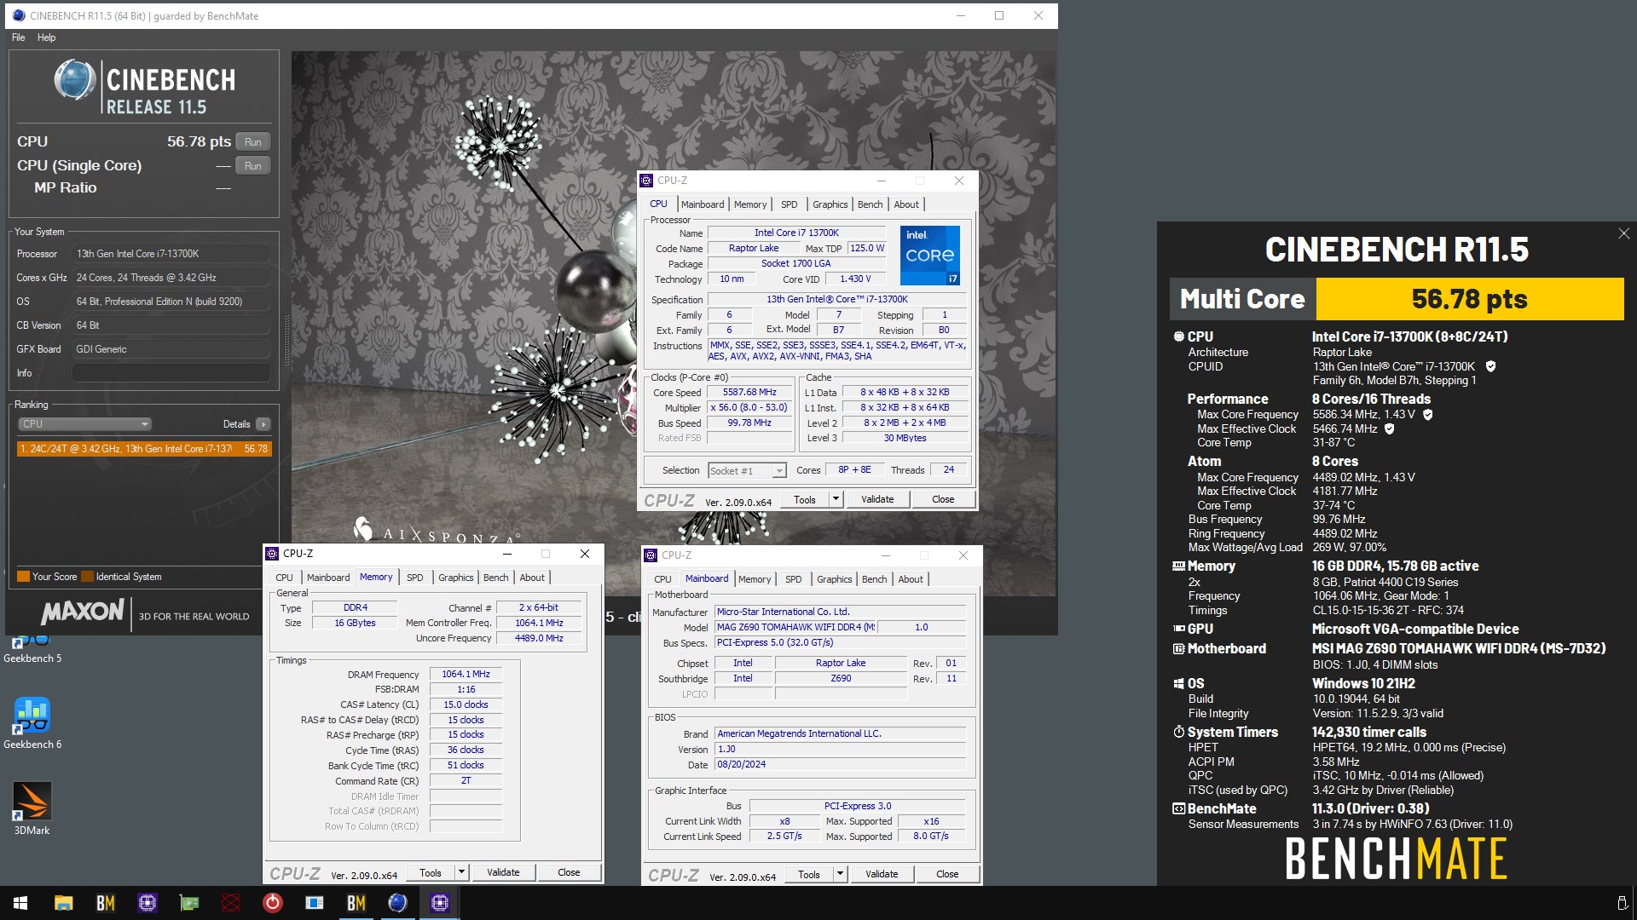Expand Tools dropdown arrow in top CPU-Z
This screenshot has width=1637, height=920.
tap(836, 500)
